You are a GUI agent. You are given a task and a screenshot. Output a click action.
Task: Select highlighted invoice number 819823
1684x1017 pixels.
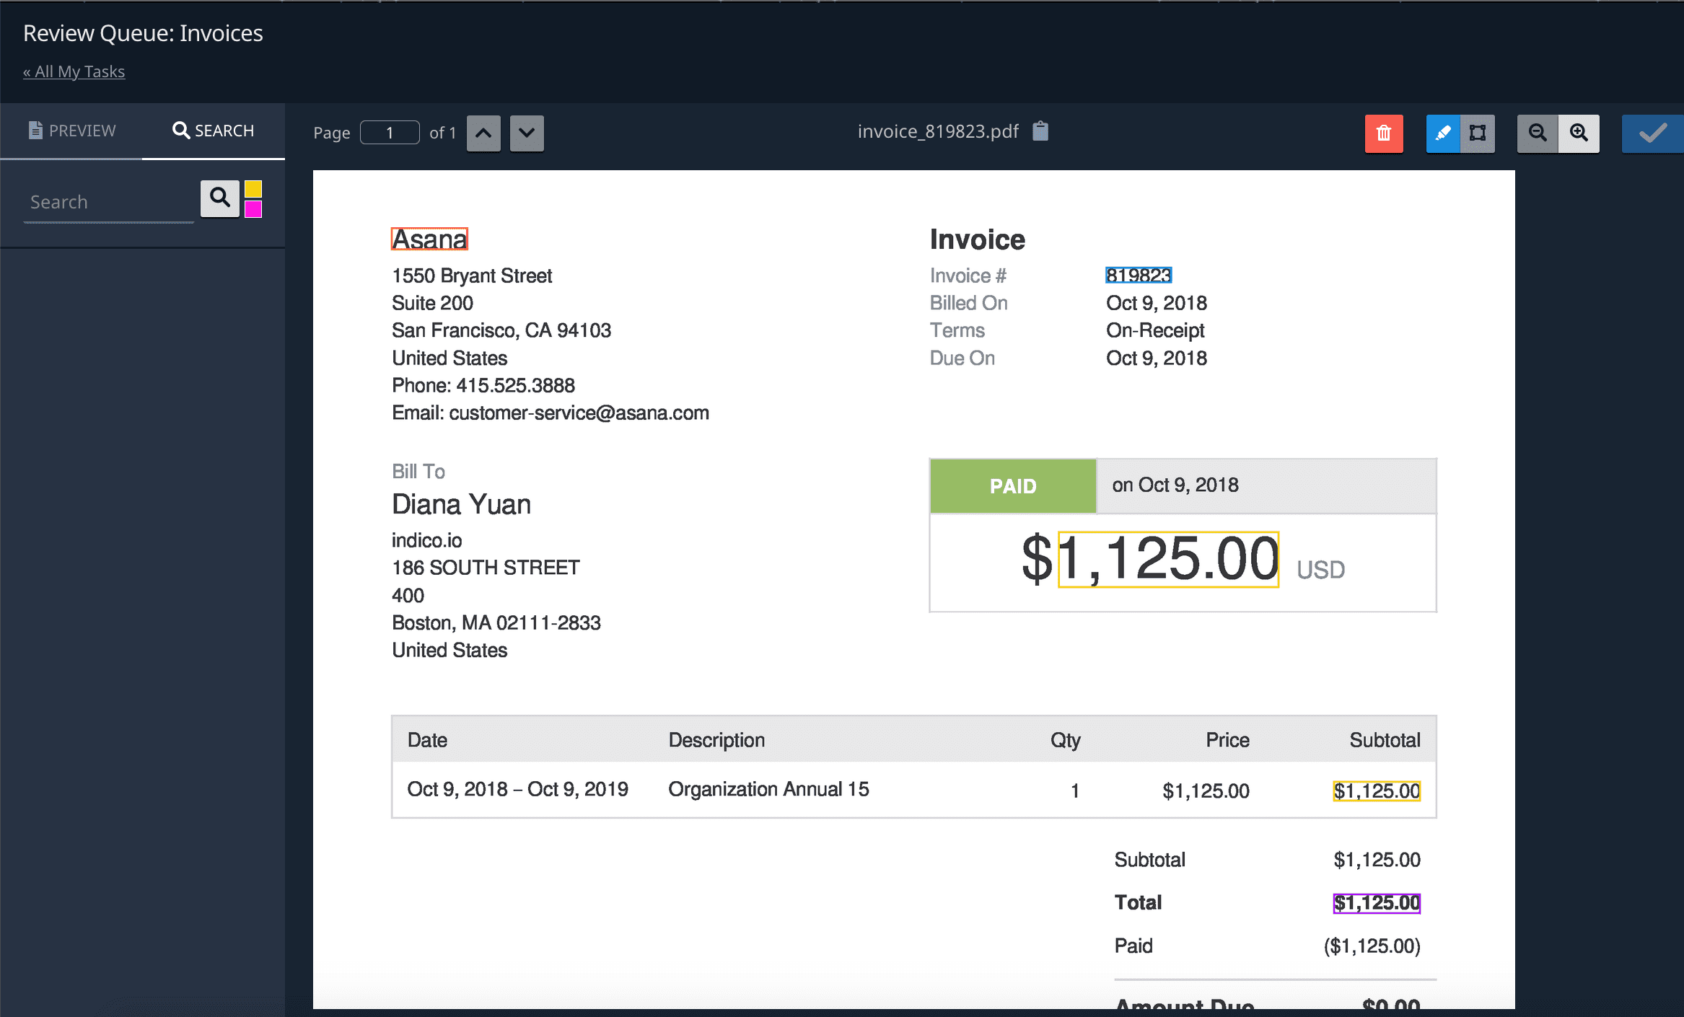pos(1138,275)
